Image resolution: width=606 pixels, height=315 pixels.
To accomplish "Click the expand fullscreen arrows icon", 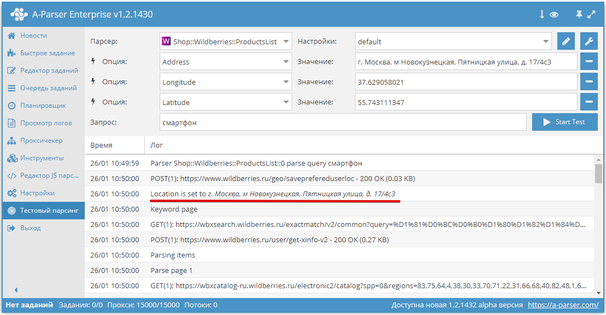I will point(592,14).
